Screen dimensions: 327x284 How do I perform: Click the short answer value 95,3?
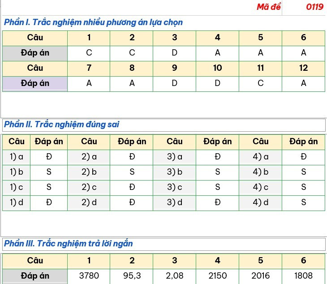coord(132,276)
